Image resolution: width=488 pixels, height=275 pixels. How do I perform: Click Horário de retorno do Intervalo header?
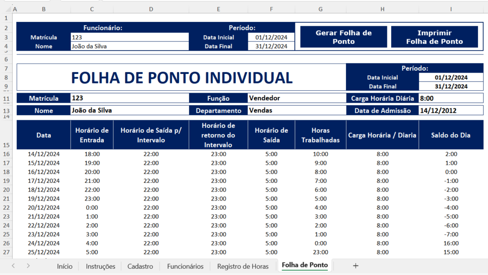218,135
